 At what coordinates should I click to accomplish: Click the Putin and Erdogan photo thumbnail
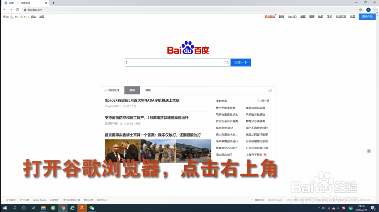coord(122,151)
